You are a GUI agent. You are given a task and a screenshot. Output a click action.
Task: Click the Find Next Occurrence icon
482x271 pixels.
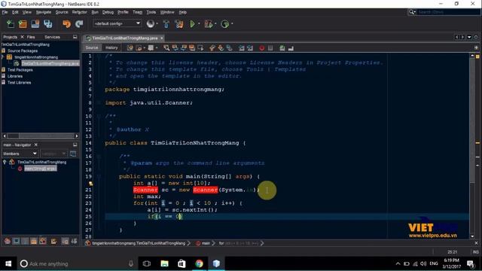pos(184,47)
